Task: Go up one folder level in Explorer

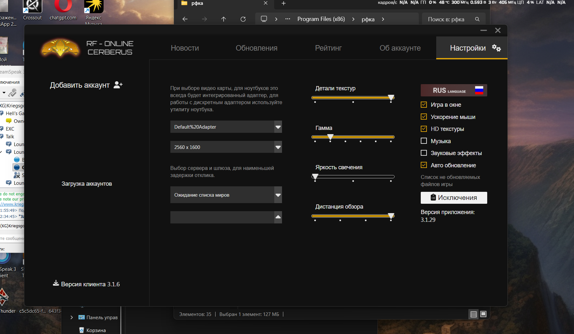Action: click(224, 19)
